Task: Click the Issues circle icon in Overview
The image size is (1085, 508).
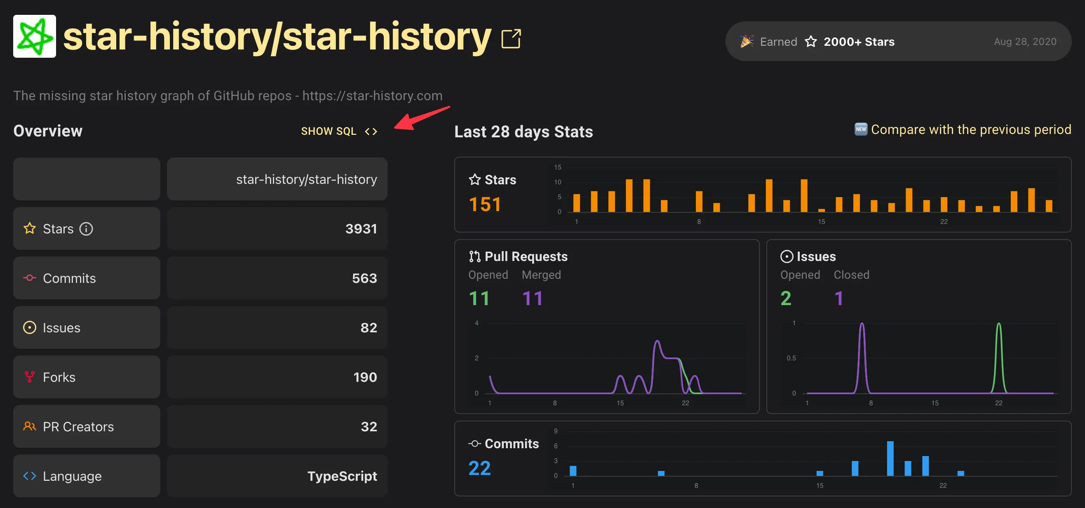Action: click(30, 327)
